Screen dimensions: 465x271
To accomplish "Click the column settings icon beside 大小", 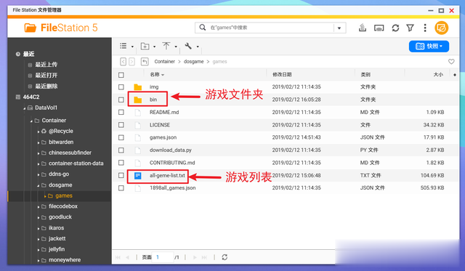I will (x=455, y=75).
